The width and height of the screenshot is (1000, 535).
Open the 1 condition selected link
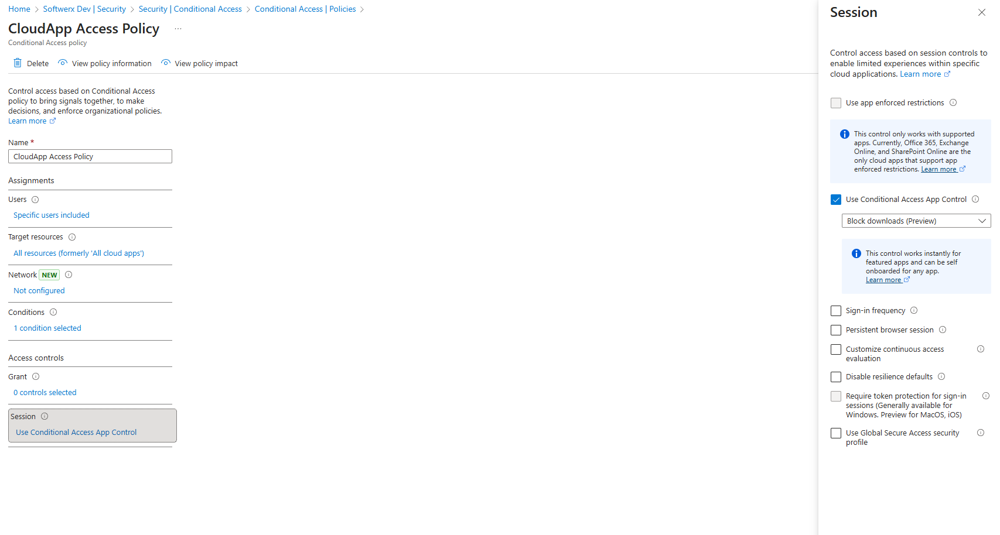click(47, 328)
